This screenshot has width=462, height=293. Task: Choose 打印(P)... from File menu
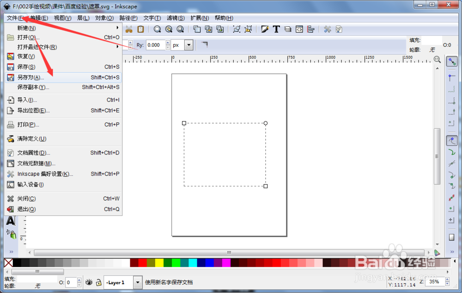pyautogui.click(x=63, y=125)
